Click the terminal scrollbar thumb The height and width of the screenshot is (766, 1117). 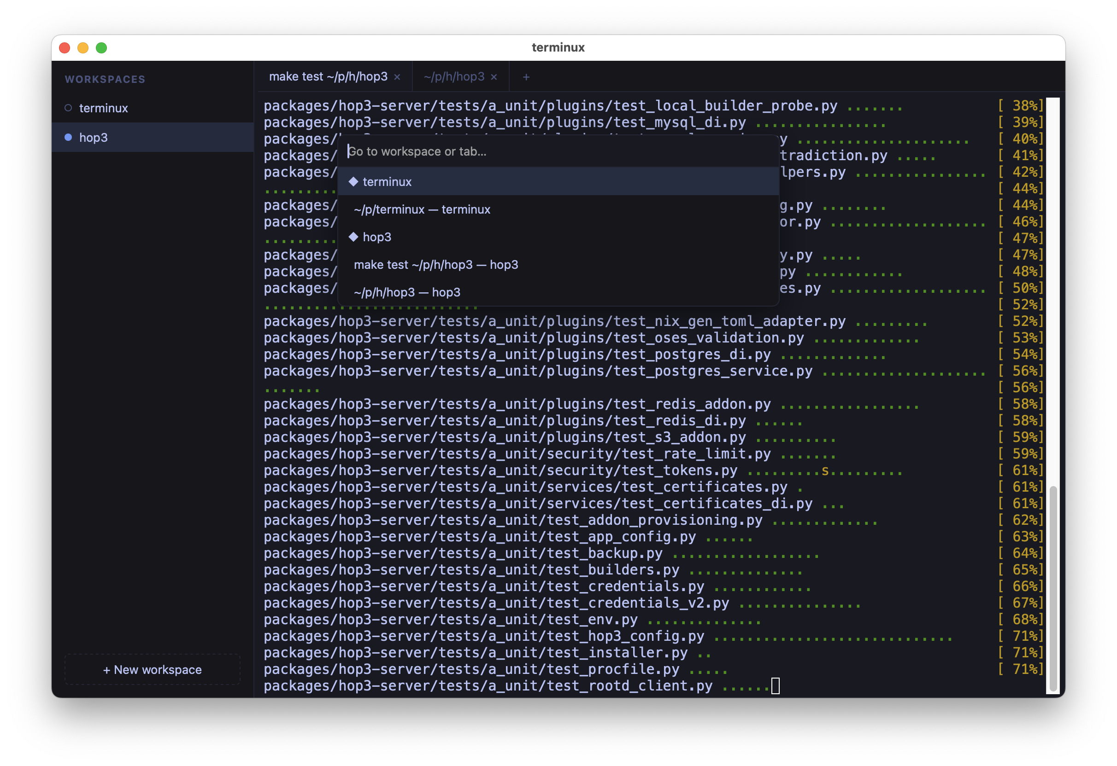point(1052,588)
